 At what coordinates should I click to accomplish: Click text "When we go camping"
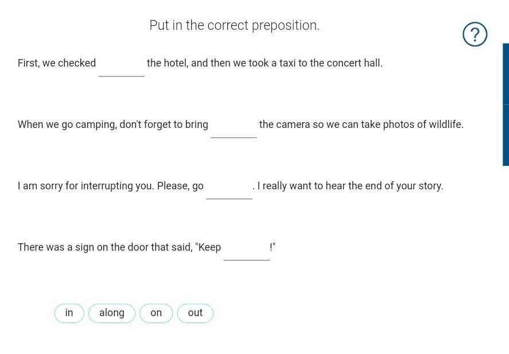67,125
